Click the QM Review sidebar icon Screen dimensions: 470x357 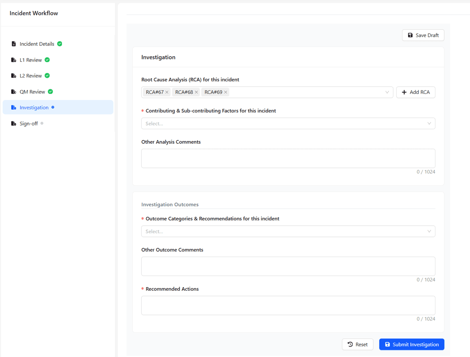click(x=14, y=92)
